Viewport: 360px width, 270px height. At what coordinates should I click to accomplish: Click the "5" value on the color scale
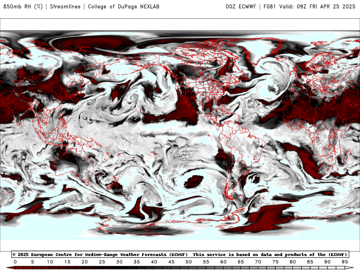[32, 262]
